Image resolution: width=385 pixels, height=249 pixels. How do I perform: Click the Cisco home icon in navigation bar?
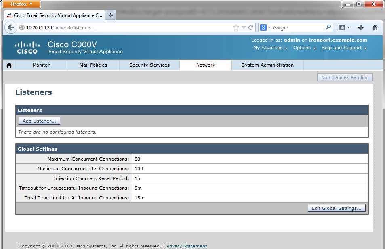coord(8,65)
